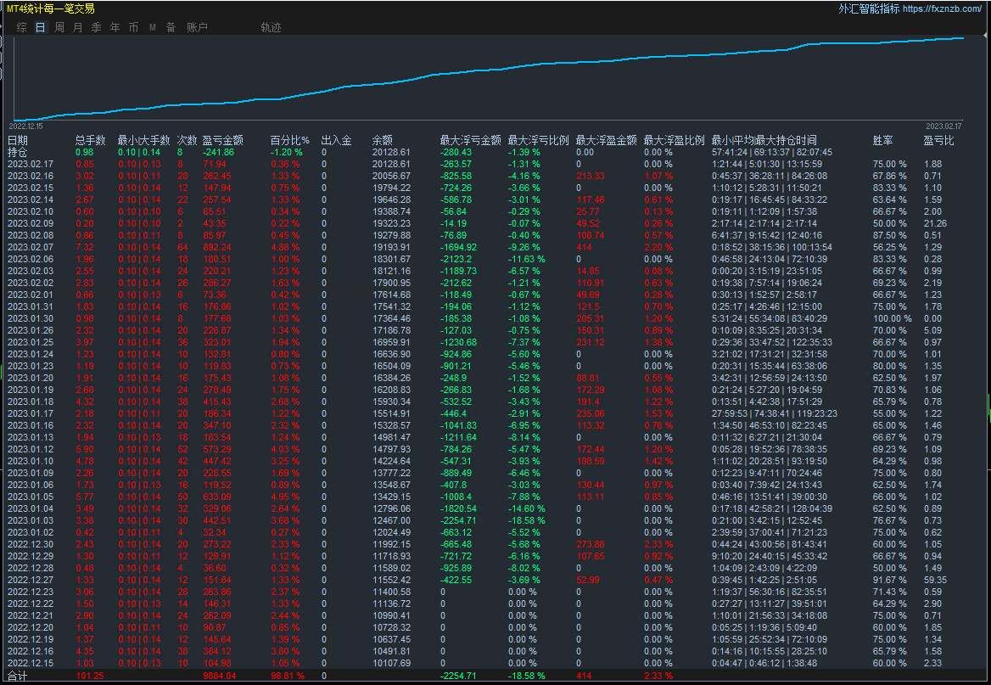The height and width of the screenshot is (685, 991).
Task: Click the 日期 column header
Action: click(x=18, y=140)
